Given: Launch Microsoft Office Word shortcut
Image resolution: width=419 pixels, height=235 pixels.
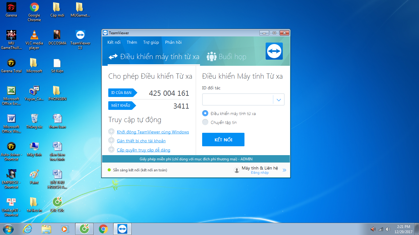Looking at the screenshot, I should [11, 123].
